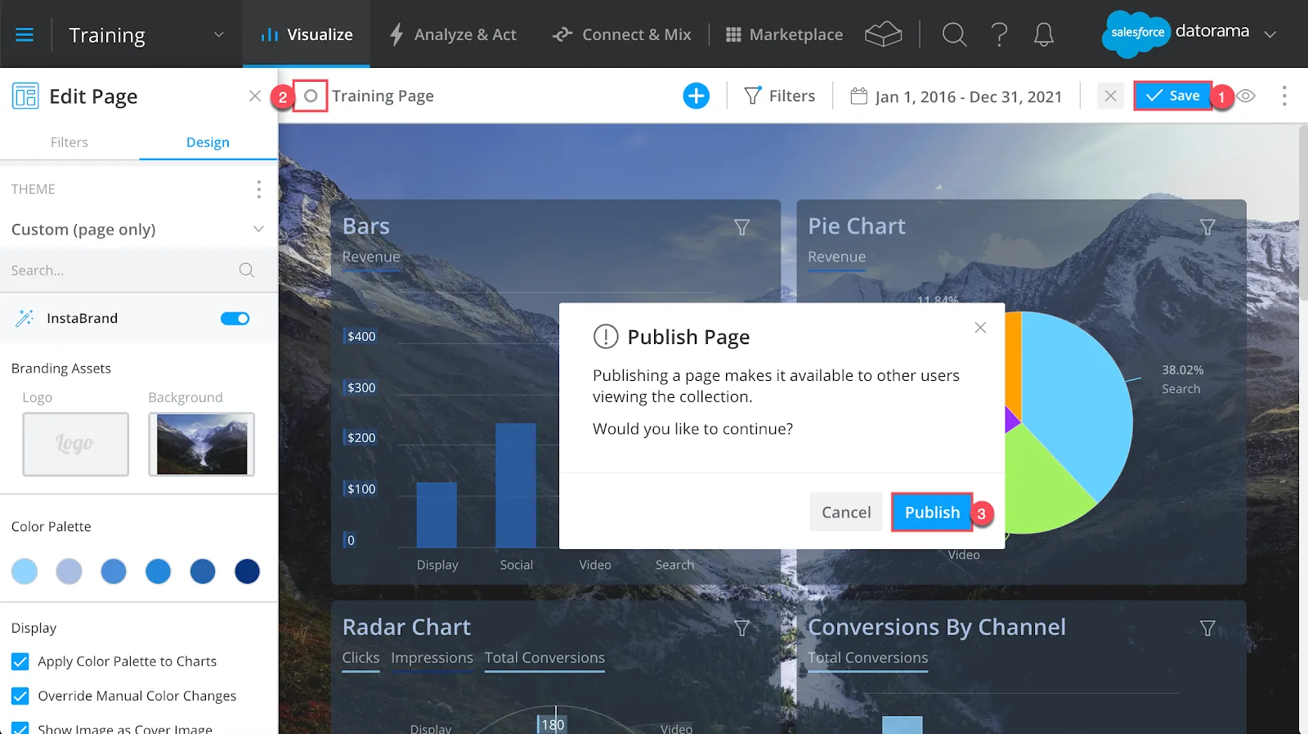Click the Pie Chart widget filter icon
The image size is (1308, 734).
(x=1207, y=227)
